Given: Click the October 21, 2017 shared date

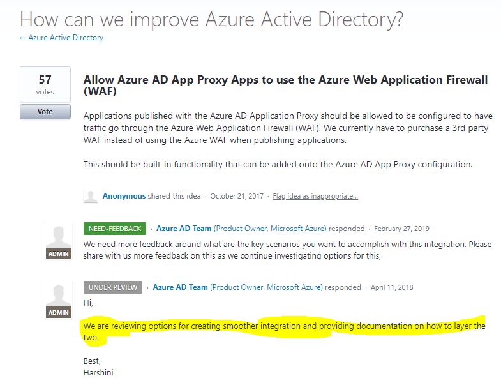Looking at the screenshot, I should click(237, 196).
